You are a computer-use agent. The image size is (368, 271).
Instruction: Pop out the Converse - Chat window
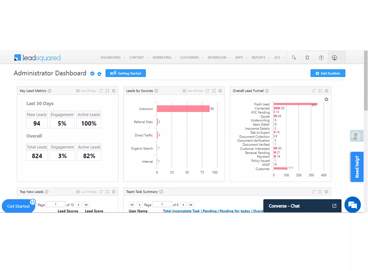pos(334,206)
